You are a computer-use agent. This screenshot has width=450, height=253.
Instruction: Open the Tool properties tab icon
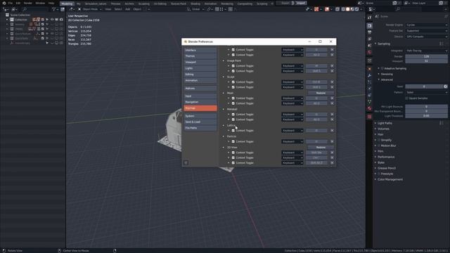(x=369, y=18)
